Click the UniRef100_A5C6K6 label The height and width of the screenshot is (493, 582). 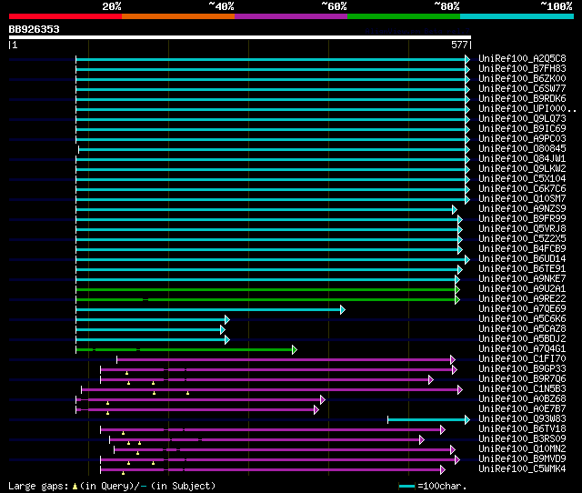point(522,319)
